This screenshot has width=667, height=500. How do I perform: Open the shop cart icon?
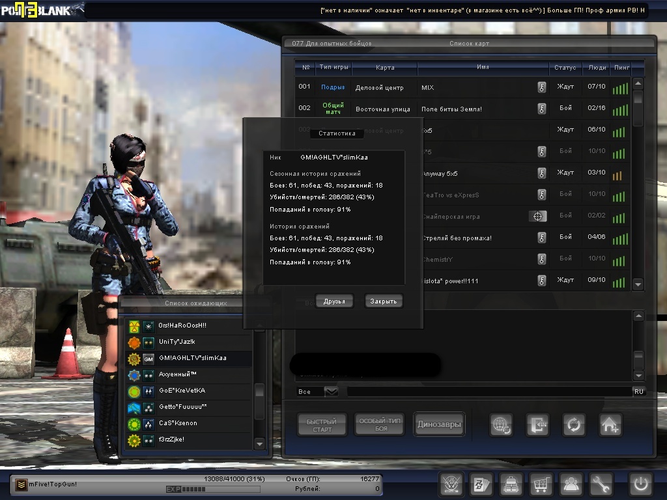coord(540,484)
